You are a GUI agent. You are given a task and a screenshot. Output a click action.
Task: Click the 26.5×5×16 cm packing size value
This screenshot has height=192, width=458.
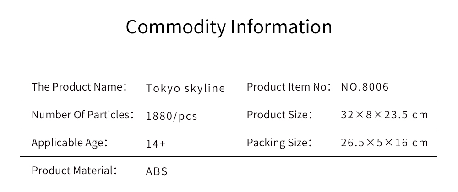point(384,143)
